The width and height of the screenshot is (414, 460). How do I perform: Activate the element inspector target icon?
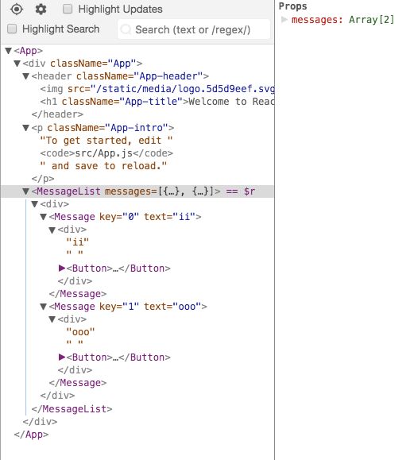(17, 9)
